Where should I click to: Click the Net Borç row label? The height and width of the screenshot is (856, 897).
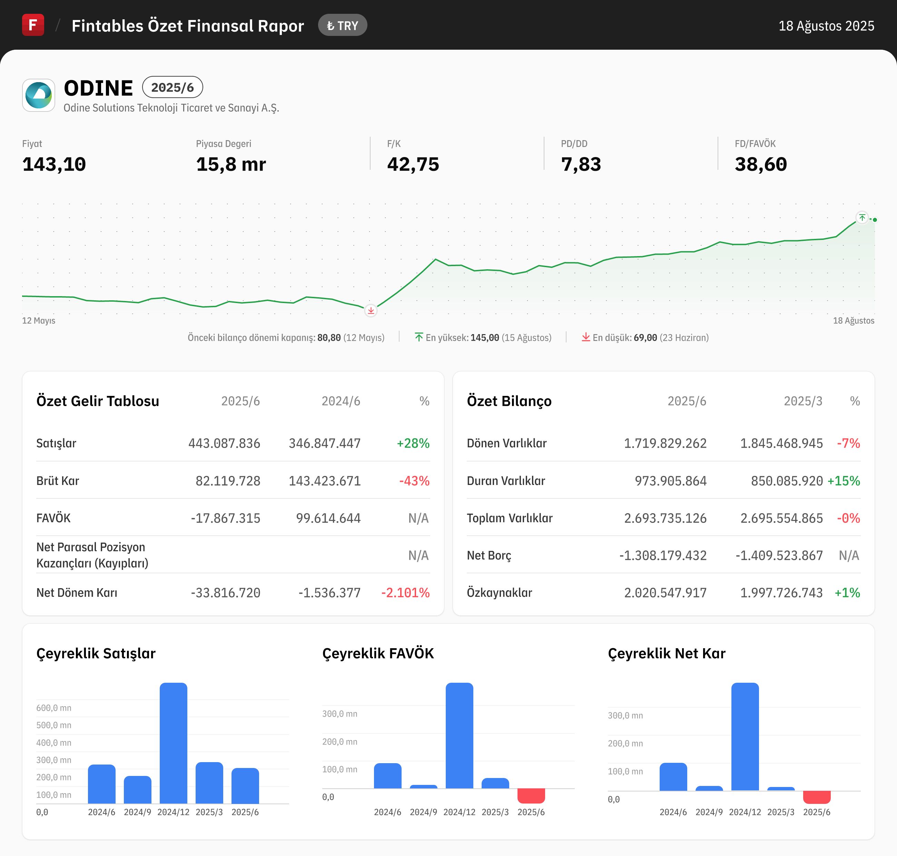tap(489, 555)
